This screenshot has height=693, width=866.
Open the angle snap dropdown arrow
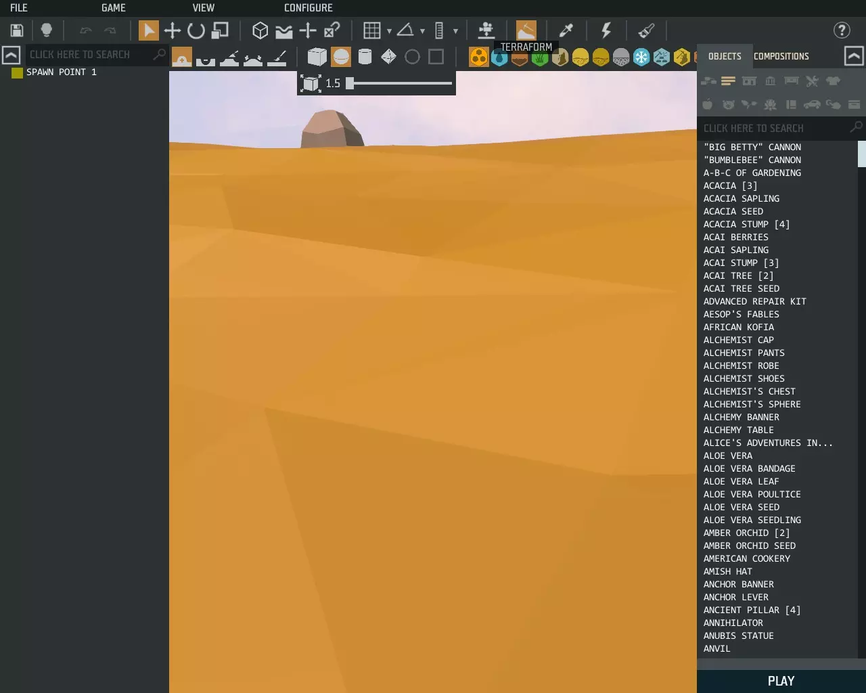click(422, 31)
